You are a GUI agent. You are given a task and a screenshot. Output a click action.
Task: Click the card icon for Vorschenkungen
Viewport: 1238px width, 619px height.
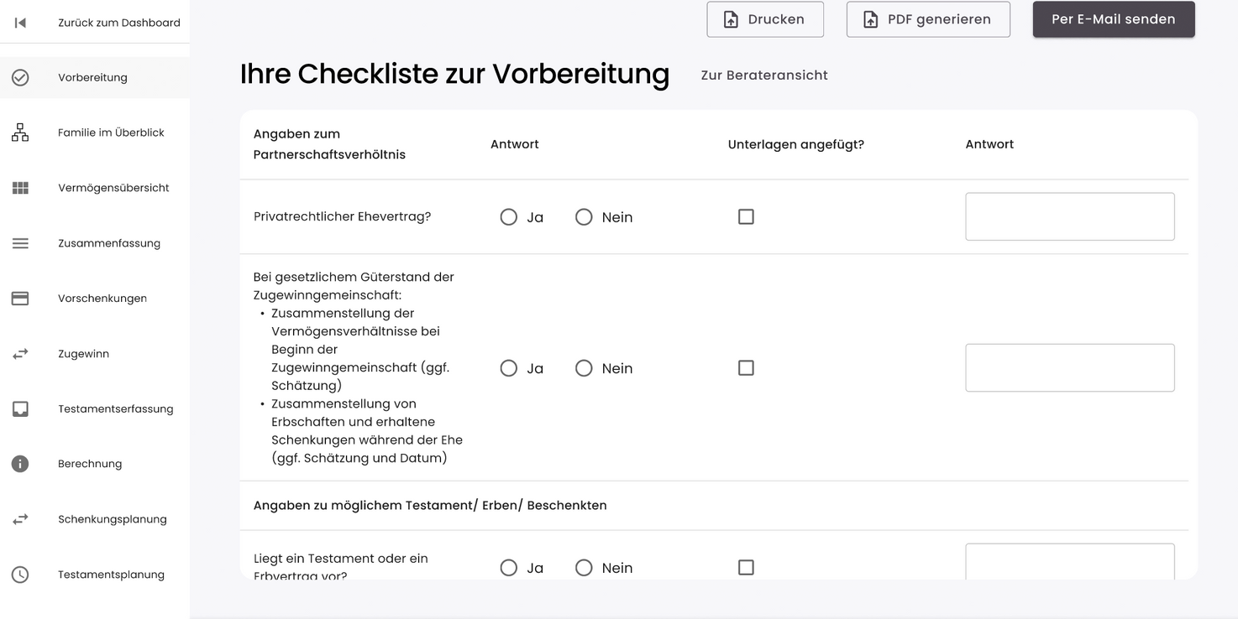point(20,299)
